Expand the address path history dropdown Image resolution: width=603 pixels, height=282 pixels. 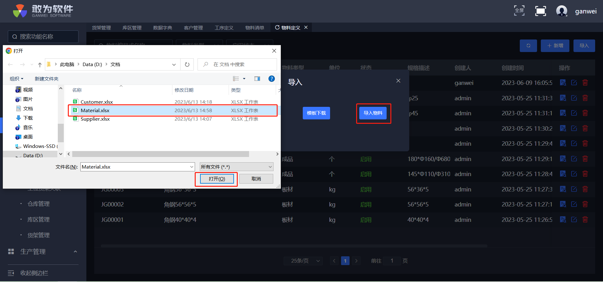click(174, 65)
